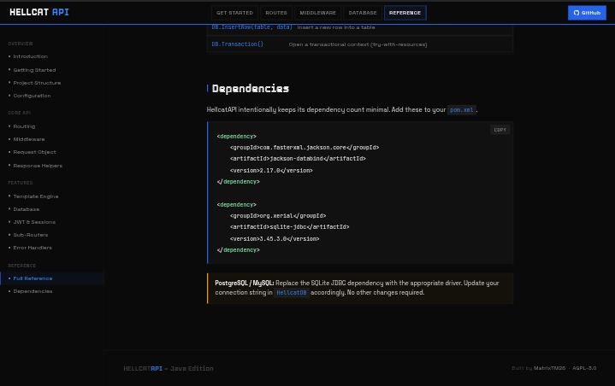Open Error Handlers sidebar link
The height and width of the screenshot is (386, 615).
point(33,248)
